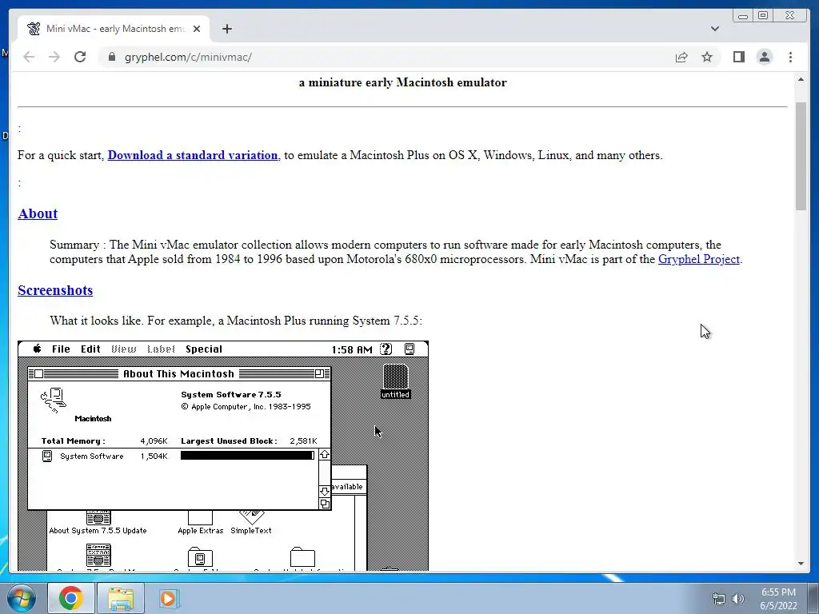Open the Windows Start menu
This screenshot has height=614, width=819.
coord(21,598)
